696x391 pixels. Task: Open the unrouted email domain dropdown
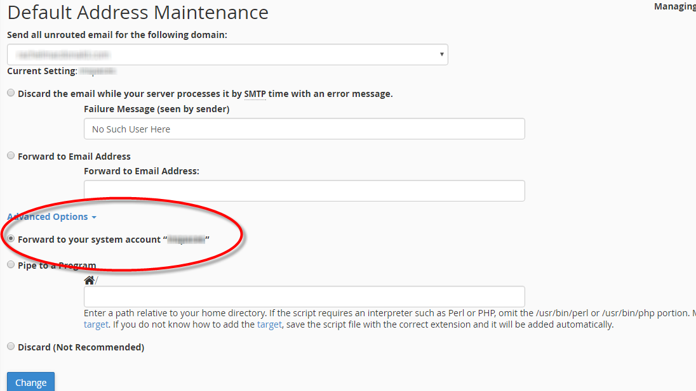(227, 54)
